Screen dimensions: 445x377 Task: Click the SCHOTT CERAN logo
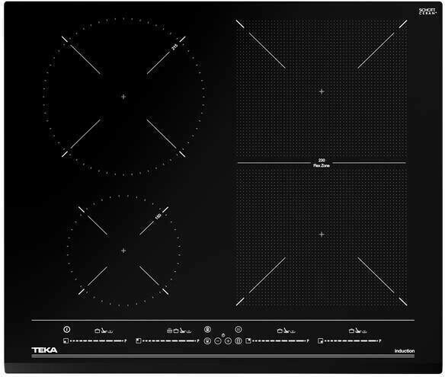pyautogui.click(x=427, y=11)
